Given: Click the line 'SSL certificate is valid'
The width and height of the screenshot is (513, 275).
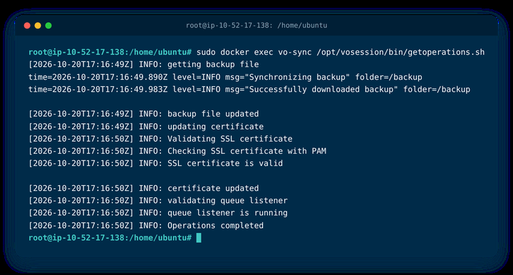Looking at the screenshot, I should tap(155, 163).
